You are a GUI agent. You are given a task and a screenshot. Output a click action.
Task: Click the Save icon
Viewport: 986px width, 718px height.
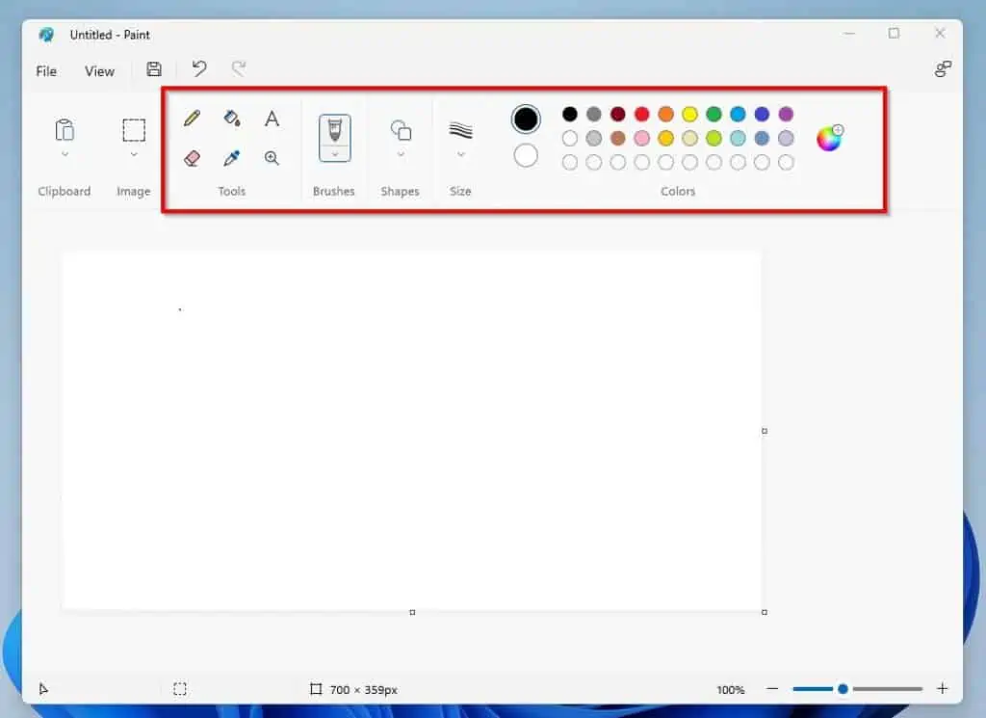point(154,69)
